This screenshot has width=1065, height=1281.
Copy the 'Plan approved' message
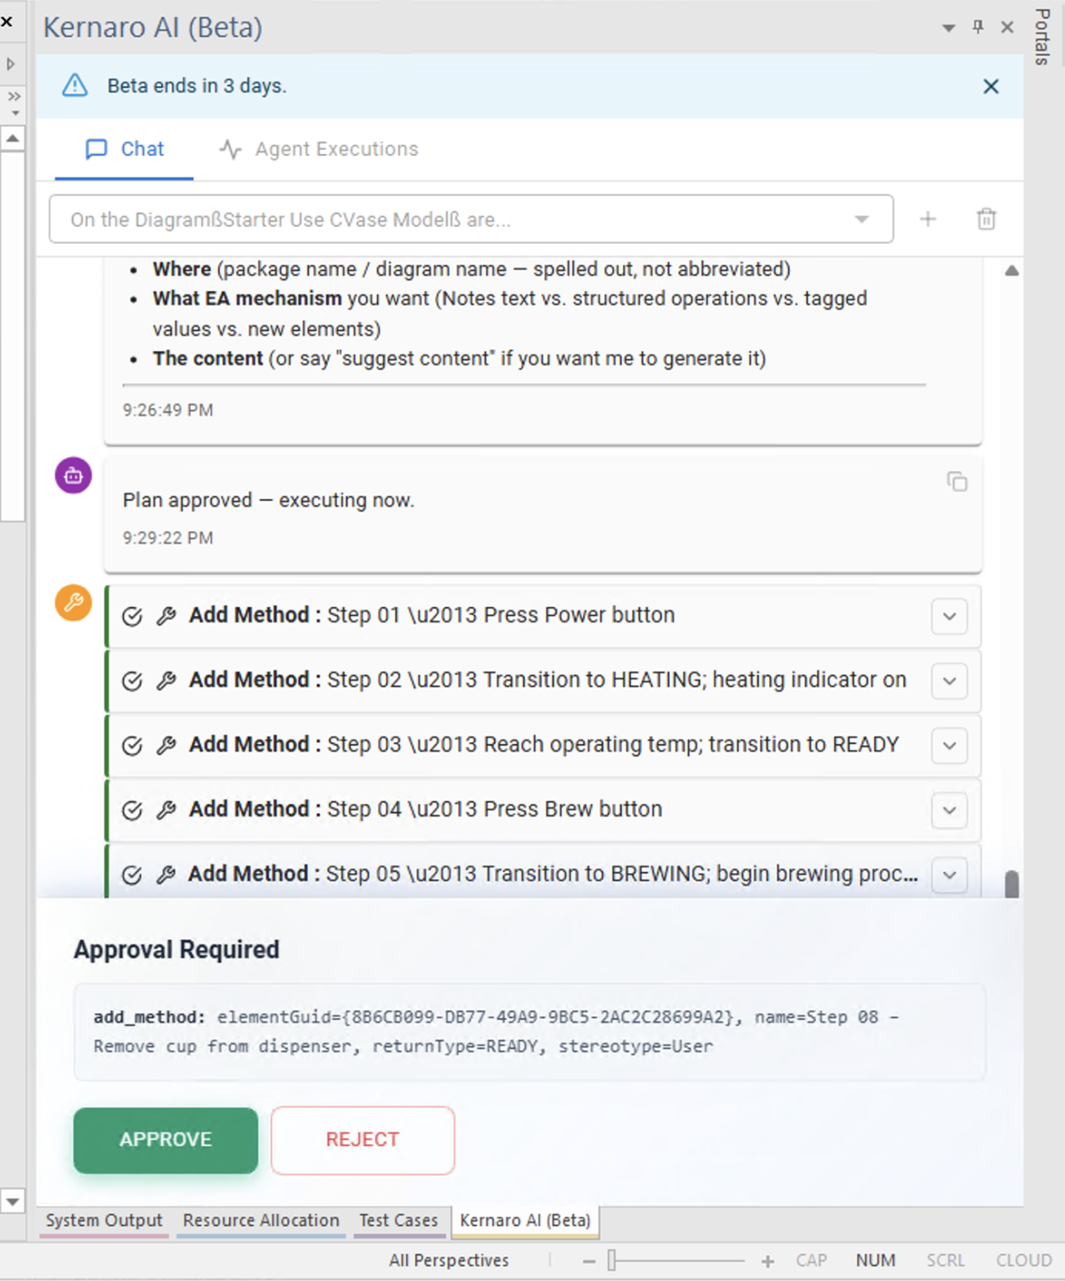[957, 482]
